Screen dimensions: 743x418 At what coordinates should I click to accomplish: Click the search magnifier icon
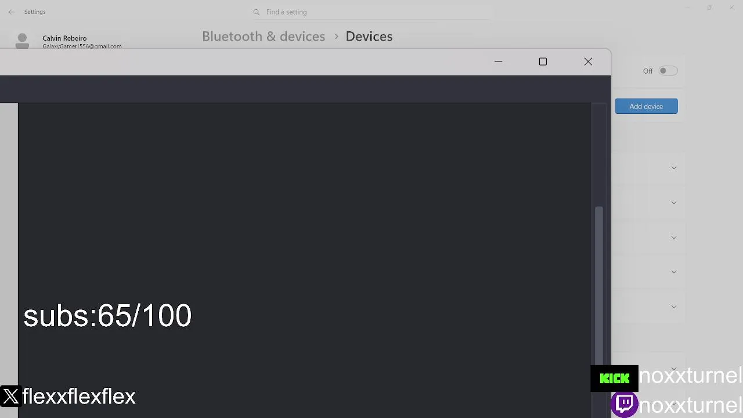click(x=256, y=12)
